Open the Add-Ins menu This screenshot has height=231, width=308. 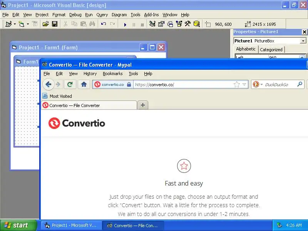point(151,15)
